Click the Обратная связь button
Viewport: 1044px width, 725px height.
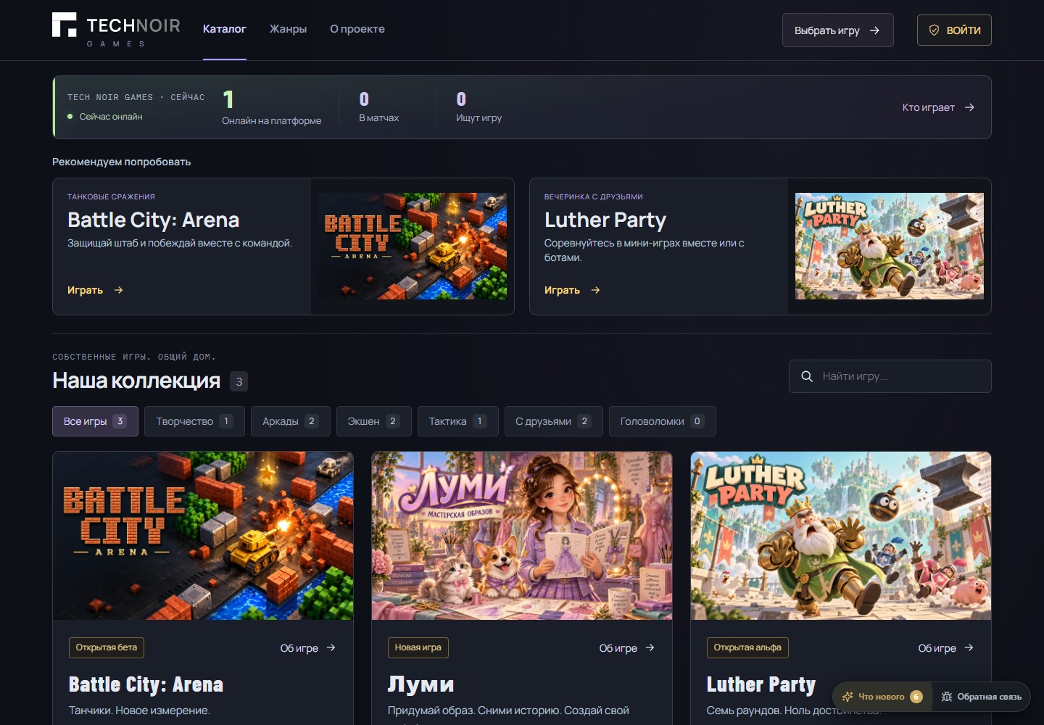[982, 697]
